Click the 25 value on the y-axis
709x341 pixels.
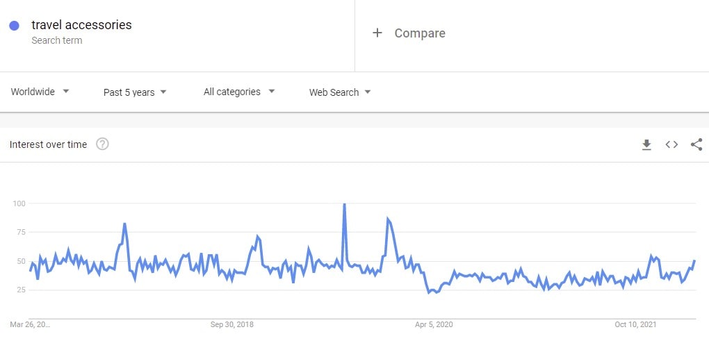point(21,290)
